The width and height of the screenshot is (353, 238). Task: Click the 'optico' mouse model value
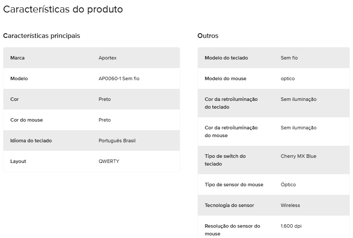click(x=288, y=78)
